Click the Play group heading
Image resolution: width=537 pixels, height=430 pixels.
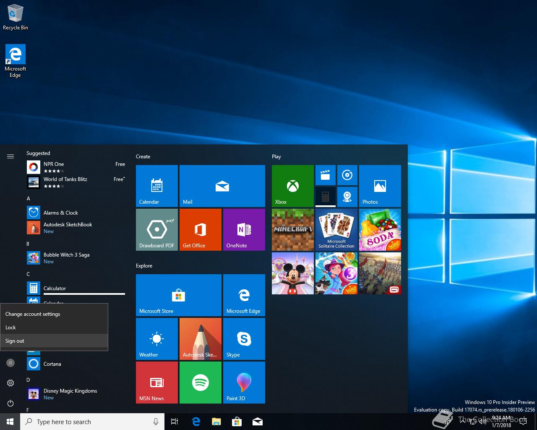[276, 156]
